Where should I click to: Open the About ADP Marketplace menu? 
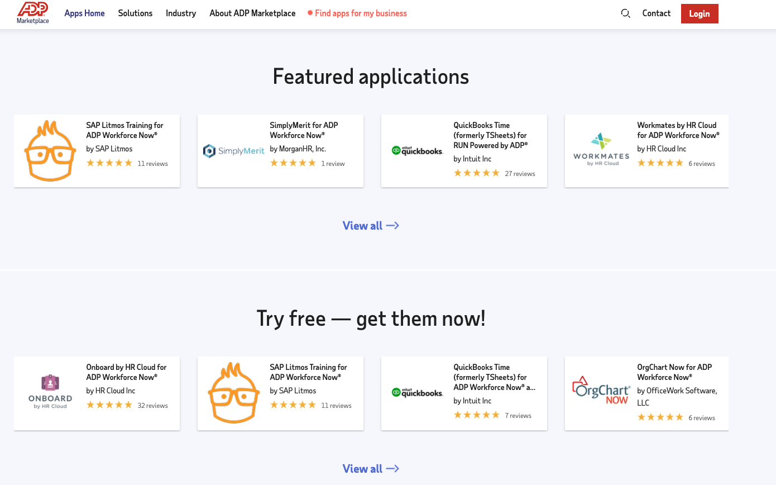point(252,13)
